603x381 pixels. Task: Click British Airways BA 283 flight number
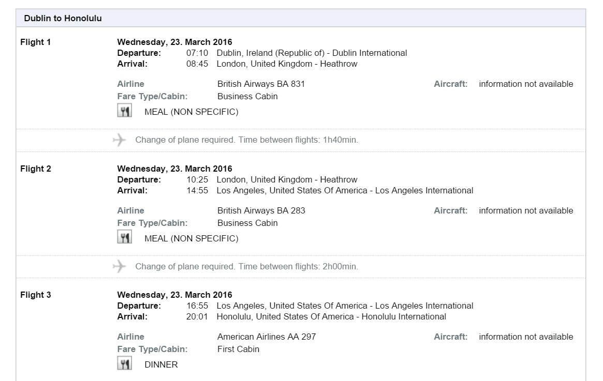261,211
